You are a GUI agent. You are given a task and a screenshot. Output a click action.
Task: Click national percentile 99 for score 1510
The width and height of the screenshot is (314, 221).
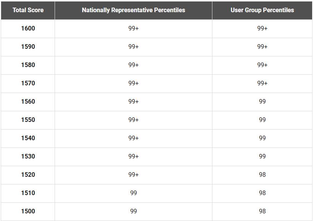coord(133,193)
